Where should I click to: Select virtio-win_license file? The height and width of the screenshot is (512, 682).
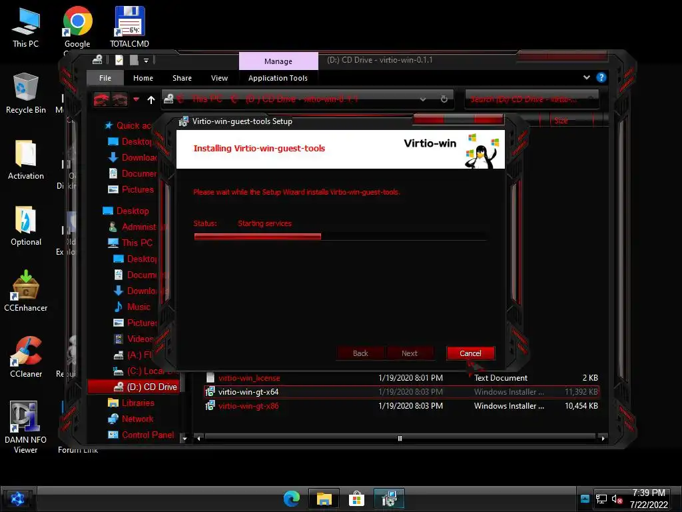point(401,378)
